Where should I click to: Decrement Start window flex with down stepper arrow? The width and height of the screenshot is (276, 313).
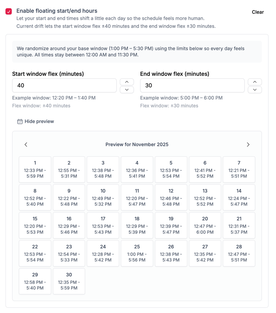[x=127, y=89]
